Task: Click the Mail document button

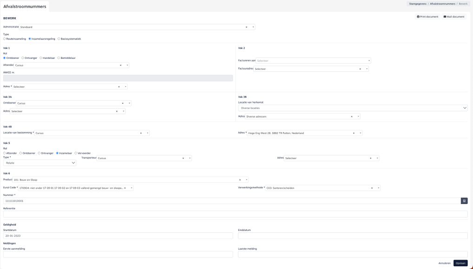Action: (x=454, y=17)
